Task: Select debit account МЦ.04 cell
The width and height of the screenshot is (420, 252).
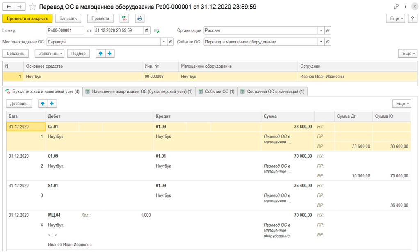Action: click(55, 215)
